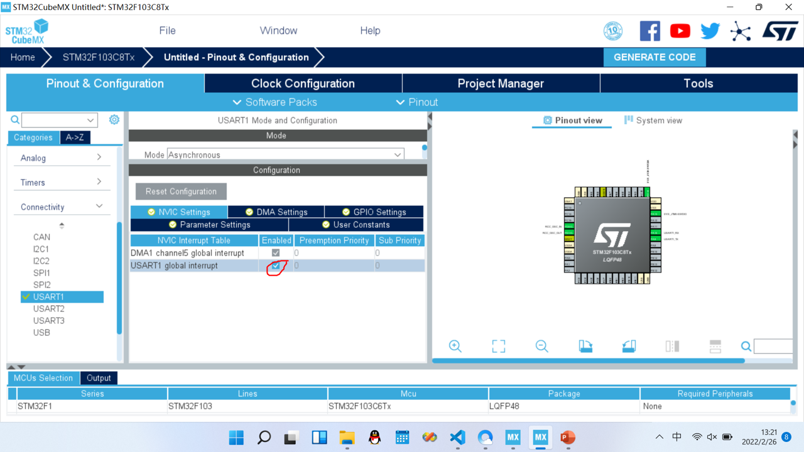Zoom in on the pinout view
The width and height of the screenshot is (804, 452).
[x=455, y=346]
